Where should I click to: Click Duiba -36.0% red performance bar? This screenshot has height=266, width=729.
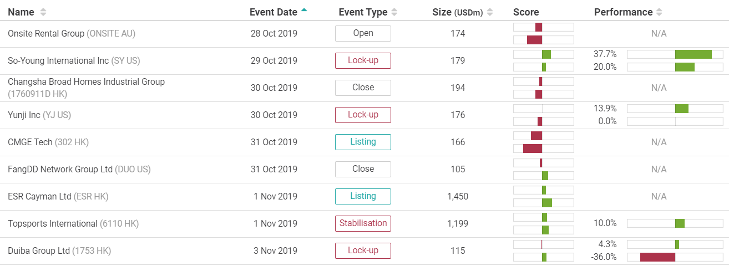tap(657, 257)
